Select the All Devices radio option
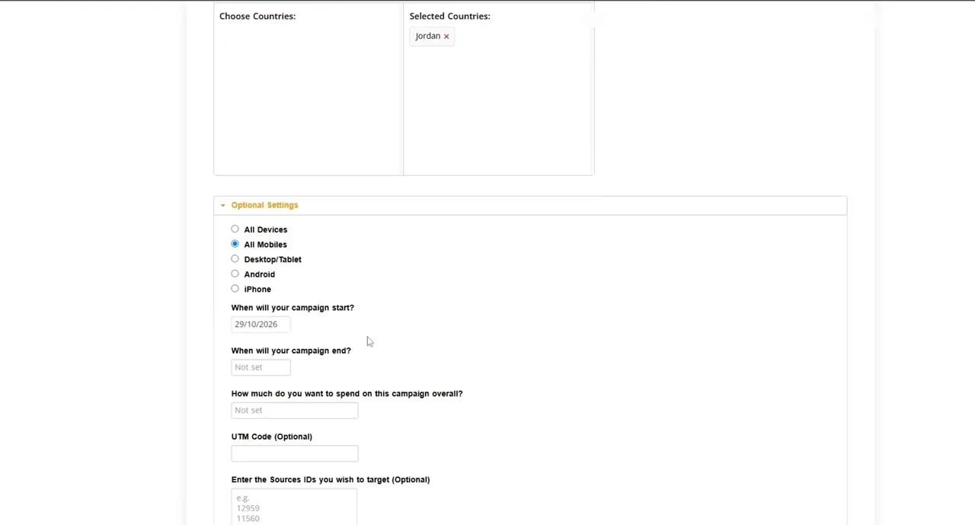Image resolution: width=975 pixels, height=525 pixels. (x=235, y=229)
